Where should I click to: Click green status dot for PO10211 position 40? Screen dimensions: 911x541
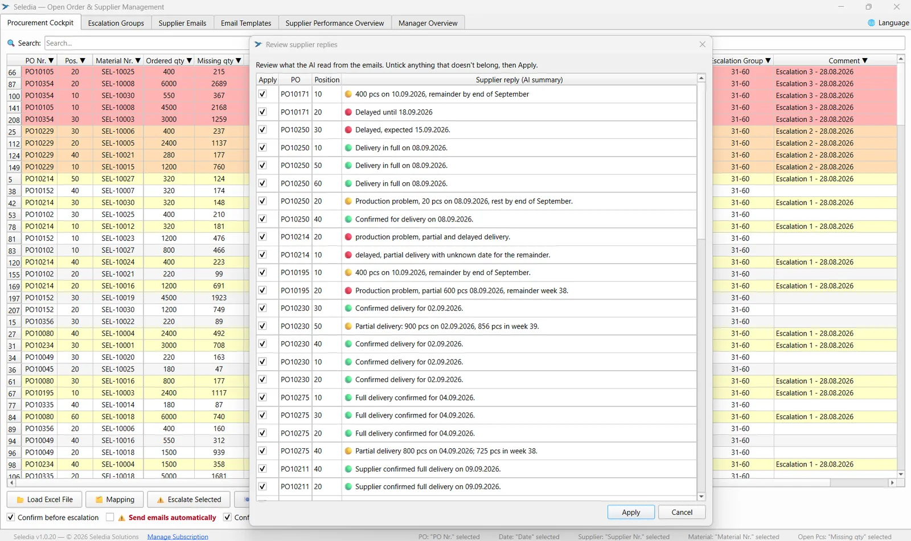pos(348,469)
